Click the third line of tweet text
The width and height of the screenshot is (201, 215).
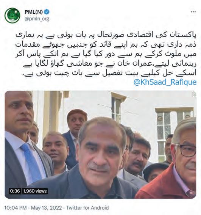[106, 55]
